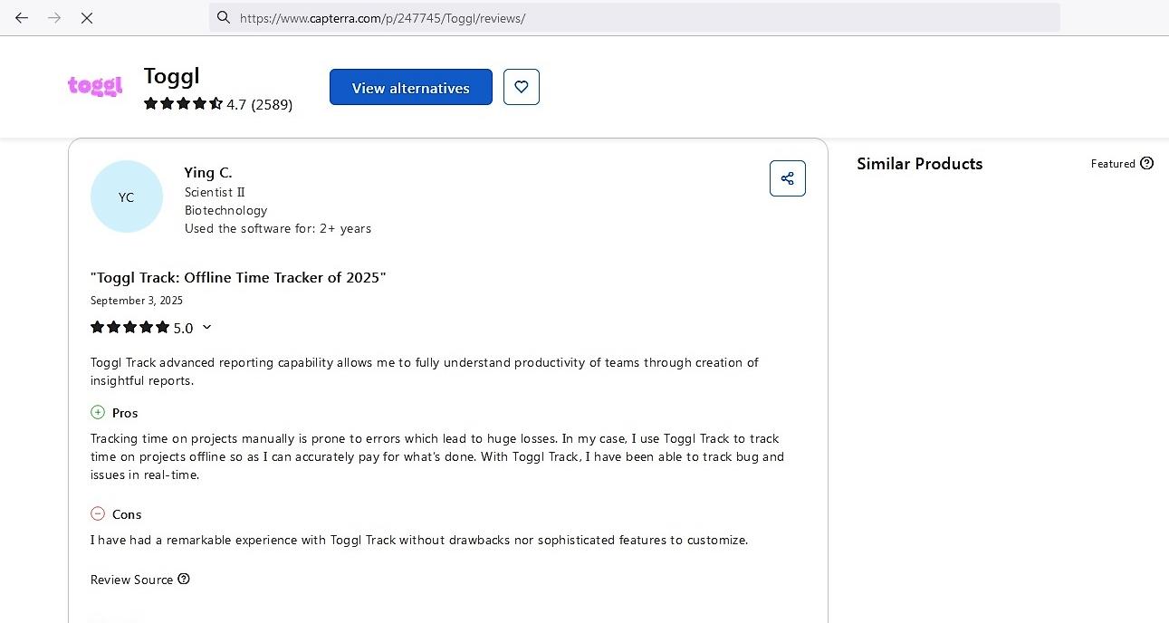
Task: Click the View alternatives button
Action: [x=411, y=87]
